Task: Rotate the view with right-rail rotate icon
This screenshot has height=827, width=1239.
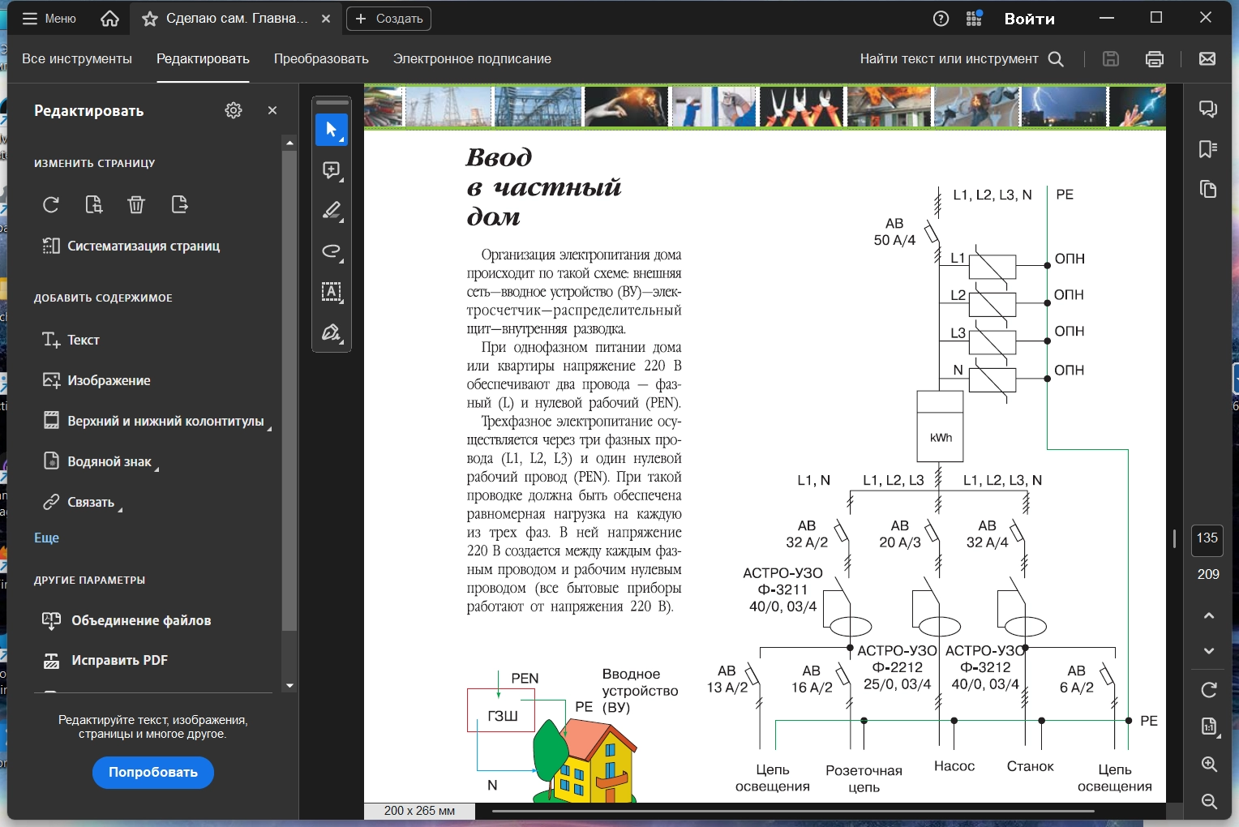Action: click(x=1209, y=690)
